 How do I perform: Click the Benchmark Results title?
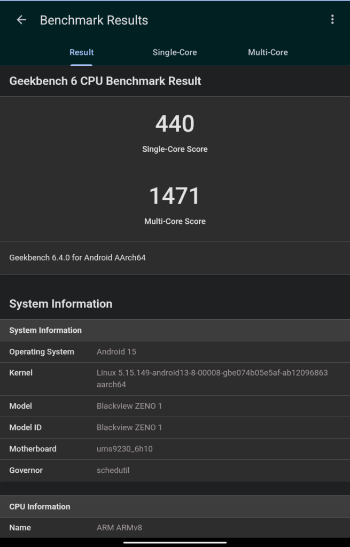pos(94,20)
